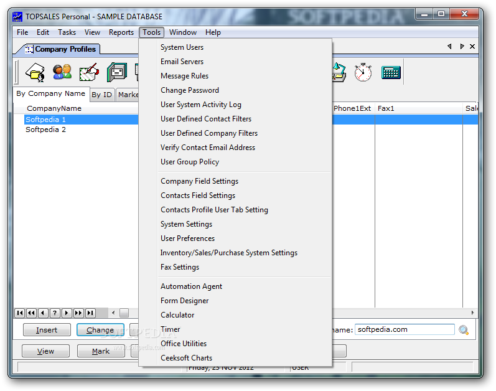496x391 pixels.
Task: Open User Preferences menu entry
Action: [x=236, y=238]
